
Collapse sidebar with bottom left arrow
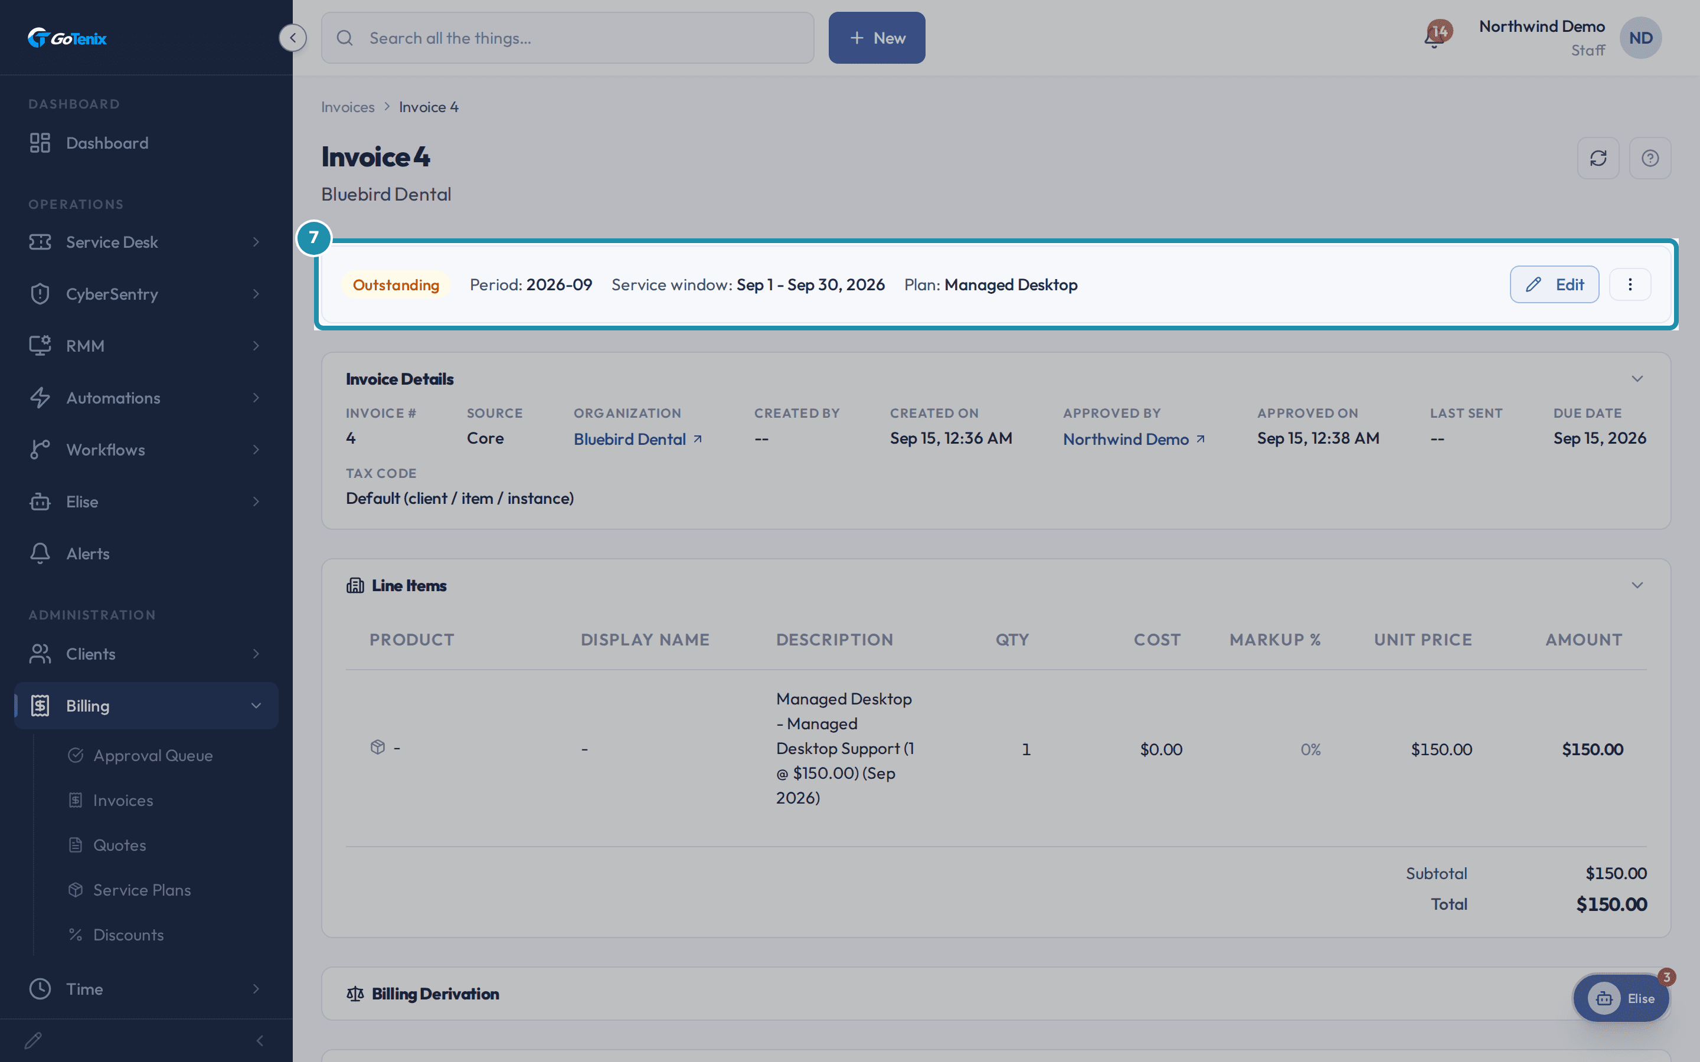click(260, 1041)
